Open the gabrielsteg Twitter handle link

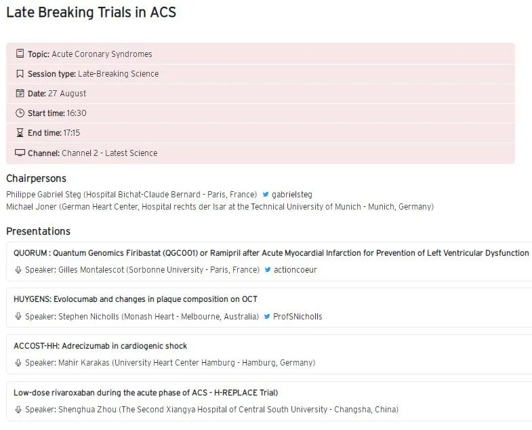click(292, 195)
